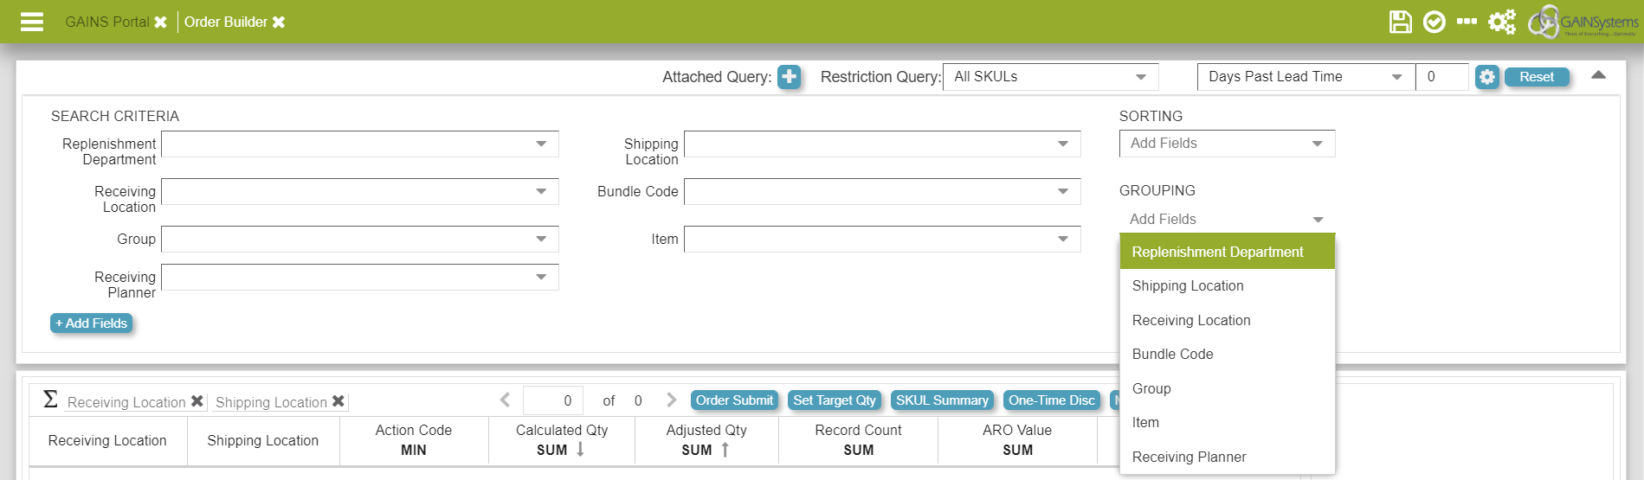Click the save disk icon
Viewport: 1644px width, 480px height.
(1400, 22)
